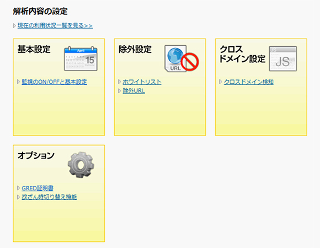The height and width of the screenshot is (248, 320).
Task: Open 監視のON/OFFと基本設定 link
Action: click(54, 82)
